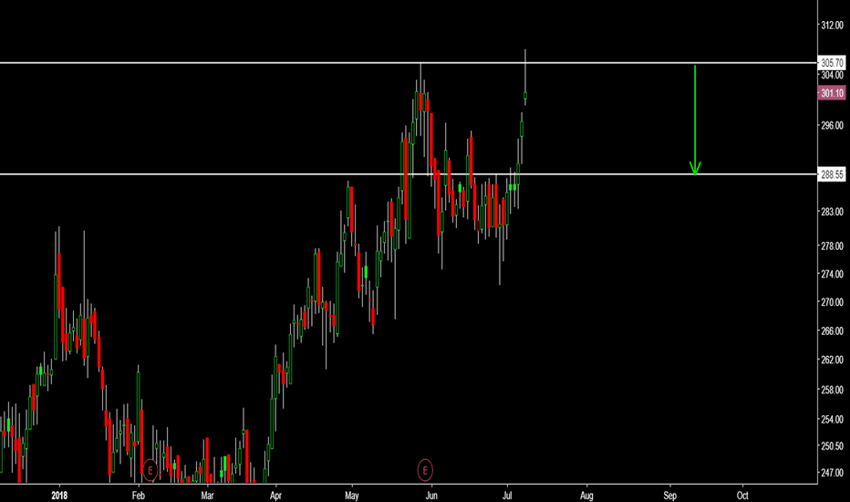Click the May label on time axis
The width and height of the screenshot is (850, 502).
point(352,496)
